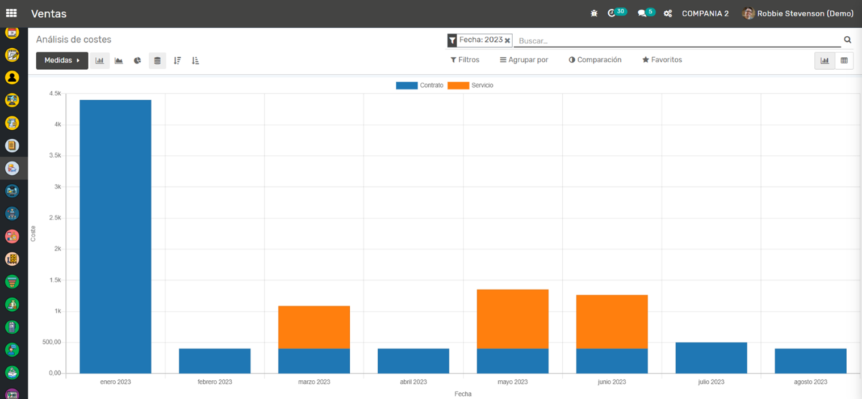The height and width of the screenshot is (399, 862).
Task: Expand the Filtros dropdown
Action: 465,60
